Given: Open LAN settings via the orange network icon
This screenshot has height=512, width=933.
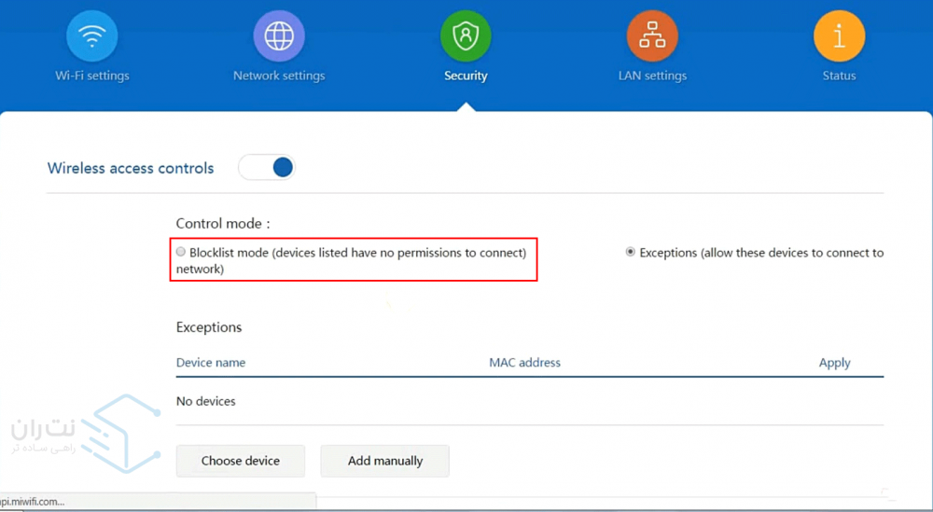Looking at the screenshot, I should (652, 37).
